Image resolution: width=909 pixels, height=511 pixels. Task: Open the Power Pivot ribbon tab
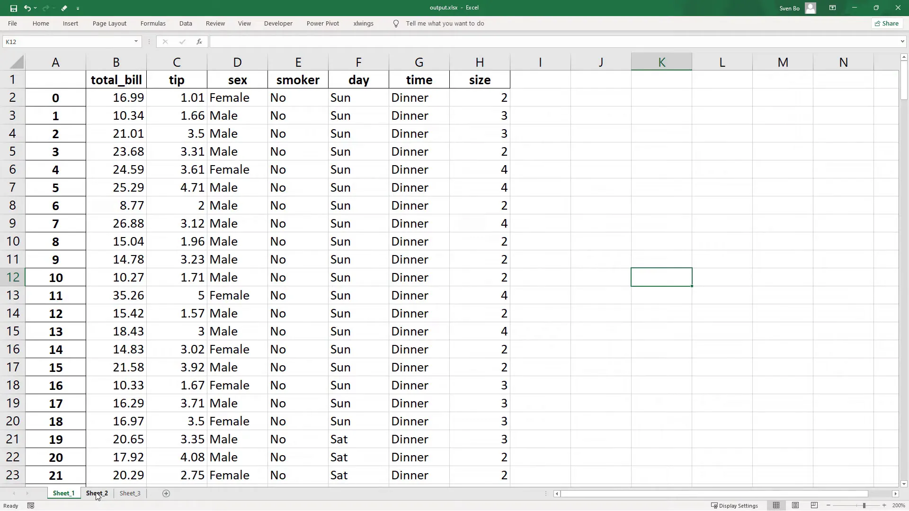click(x=323, y=23)
